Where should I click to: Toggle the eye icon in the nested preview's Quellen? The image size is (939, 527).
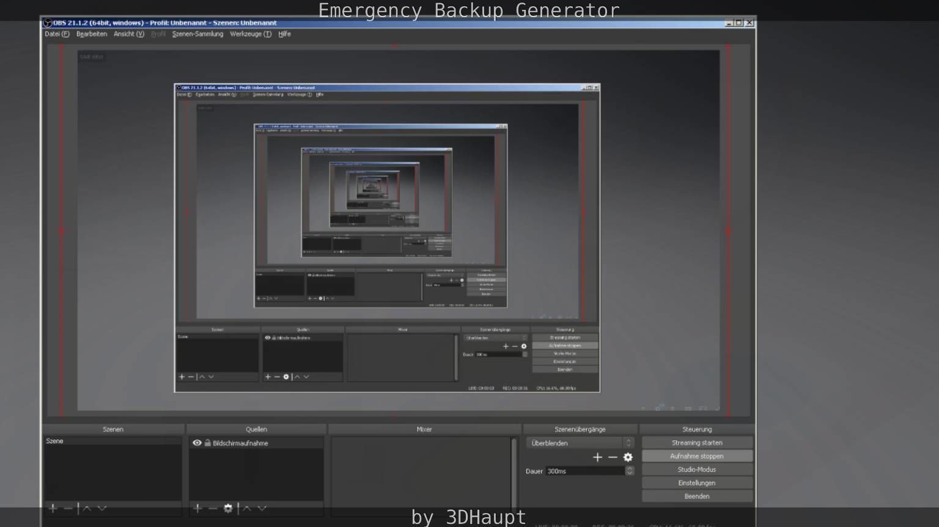(267, 337)
